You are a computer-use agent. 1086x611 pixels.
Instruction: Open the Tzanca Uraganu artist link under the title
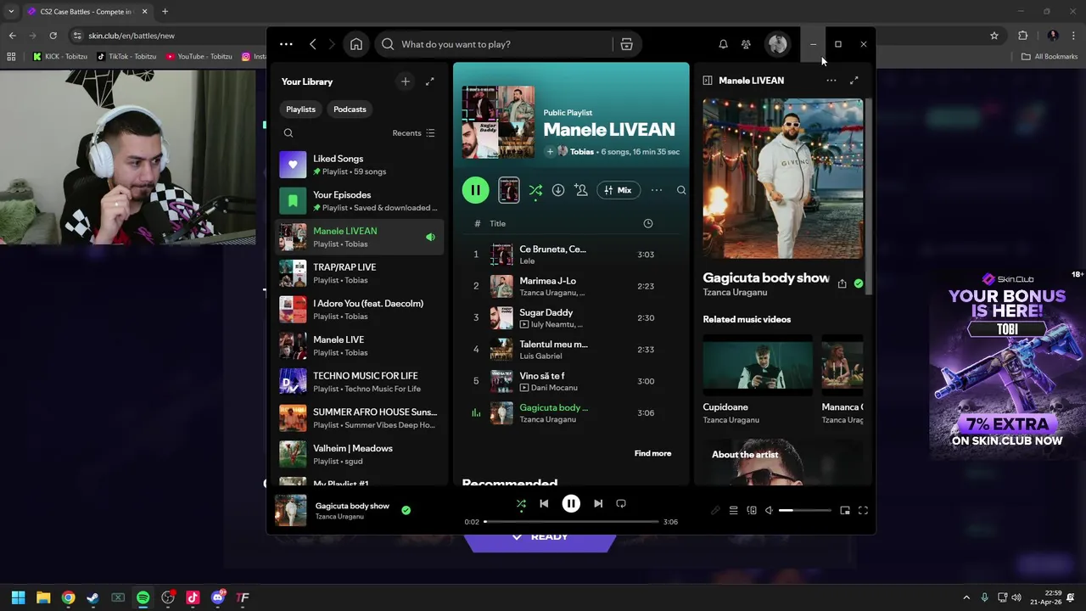pos(735,293)
